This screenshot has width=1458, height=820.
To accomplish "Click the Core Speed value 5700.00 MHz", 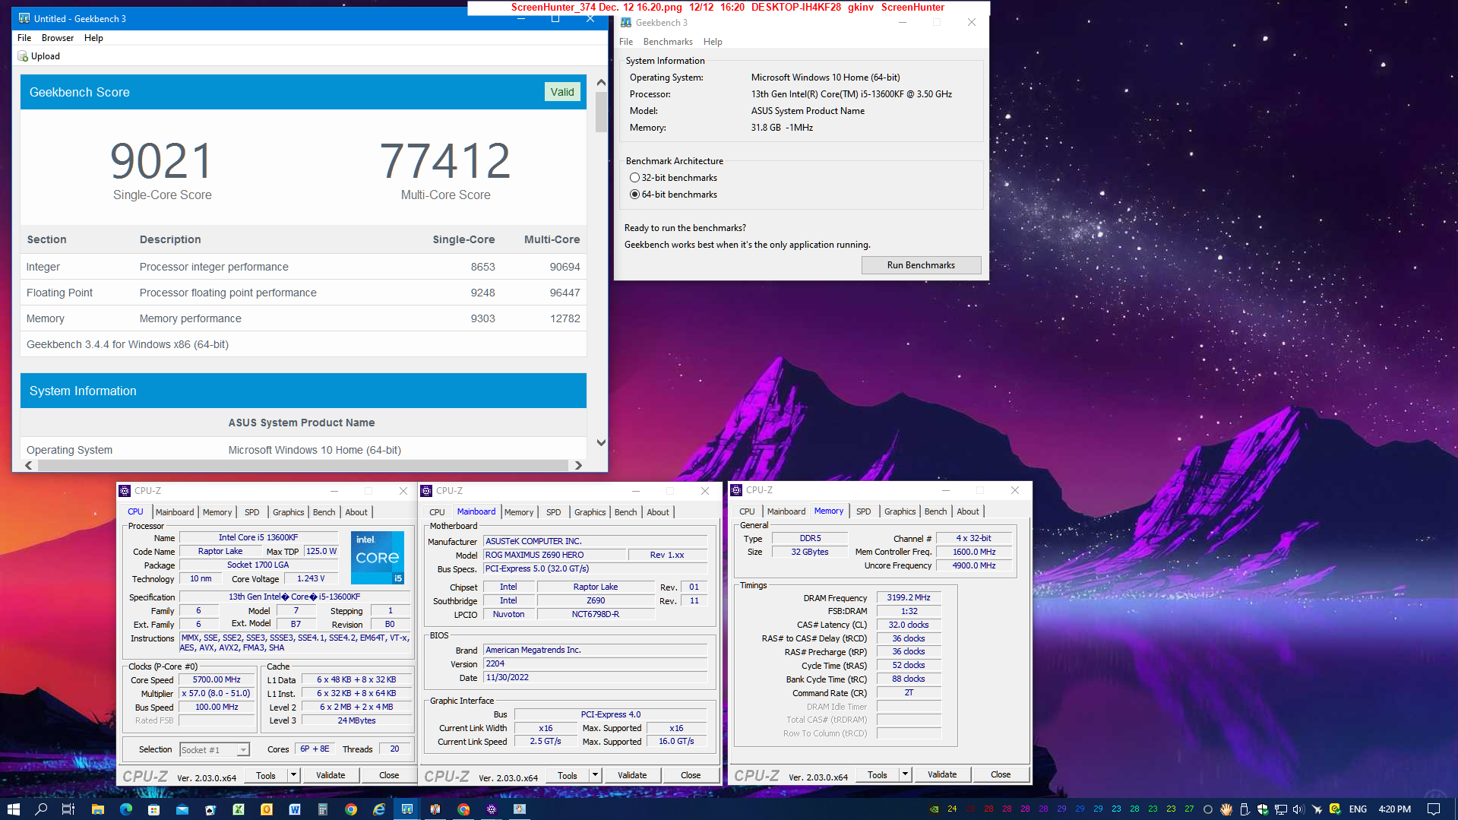I will pos(217,680).
